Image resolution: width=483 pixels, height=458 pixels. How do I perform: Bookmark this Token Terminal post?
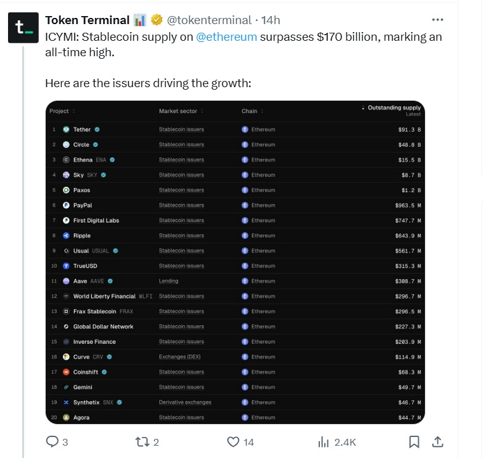[x=414, y=442]
